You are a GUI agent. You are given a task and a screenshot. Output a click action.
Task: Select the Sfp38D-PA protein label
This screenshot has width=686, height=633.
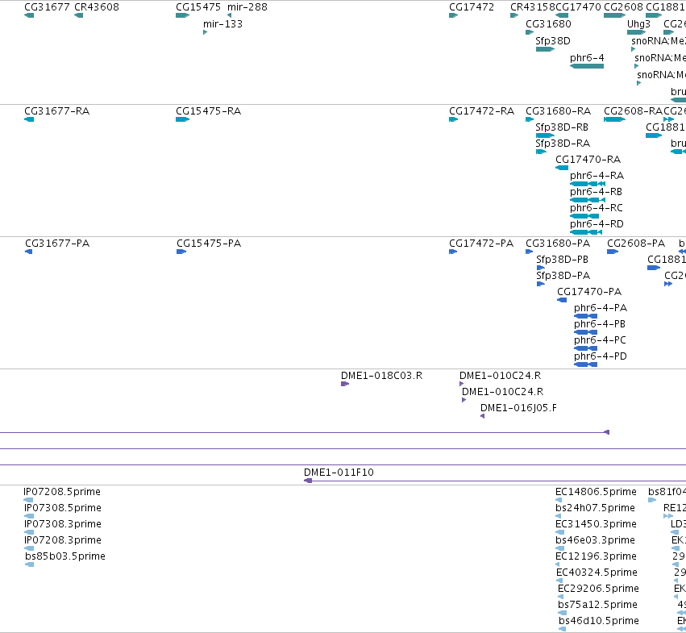563,276
